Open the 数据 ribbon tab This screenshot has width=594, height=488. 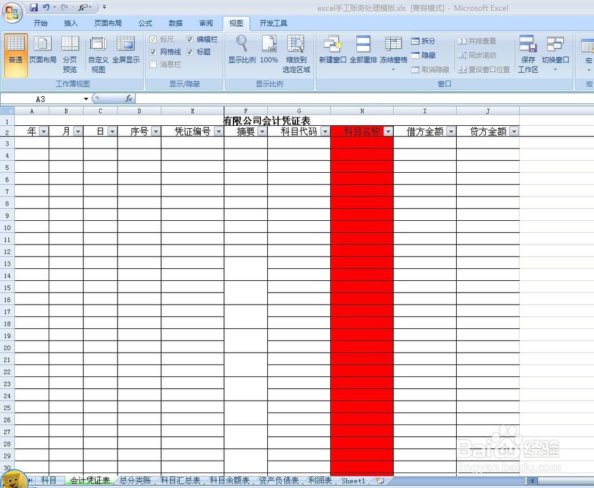175,23
